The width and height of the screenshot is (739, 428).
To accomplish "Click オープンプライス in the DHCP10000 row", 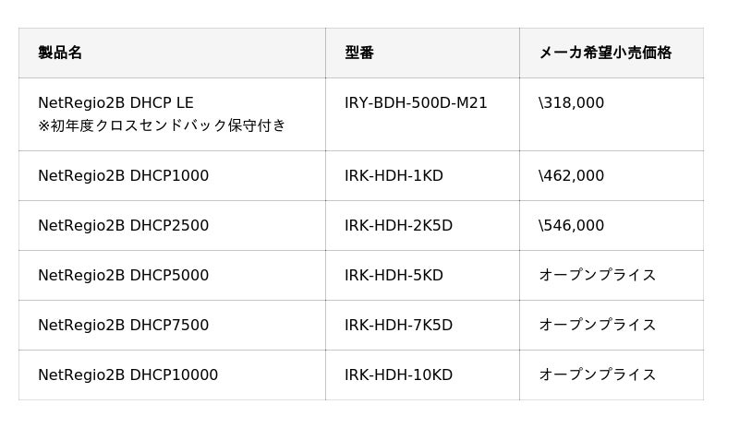I will coord(597,375).
